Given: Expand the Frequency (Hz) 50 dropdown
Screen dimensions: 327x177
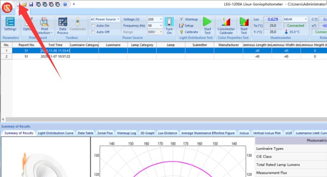Looking at the screenshot, I should pyautogui.click(x=161, y=26).
